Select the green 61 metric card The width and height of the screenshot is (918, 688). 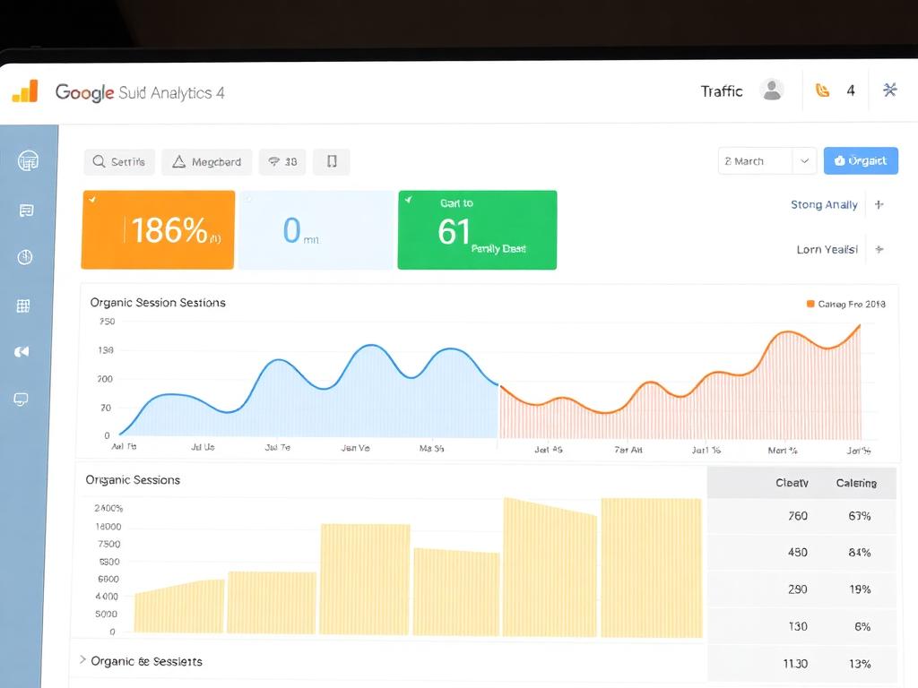point(477,230)
